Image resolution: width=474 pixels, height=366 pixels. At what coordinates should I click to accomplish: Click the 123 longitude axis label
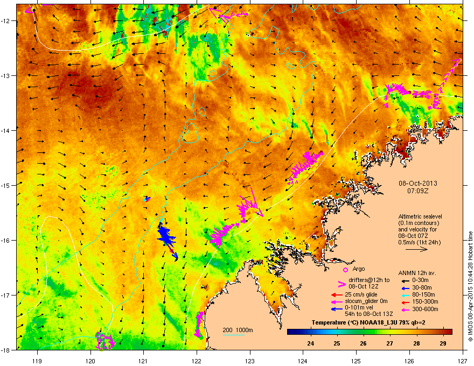click(x=250, y=361)
